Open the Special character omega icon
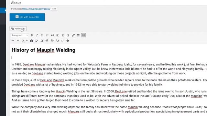Viewport: 207px width, 116px height. 42,41
